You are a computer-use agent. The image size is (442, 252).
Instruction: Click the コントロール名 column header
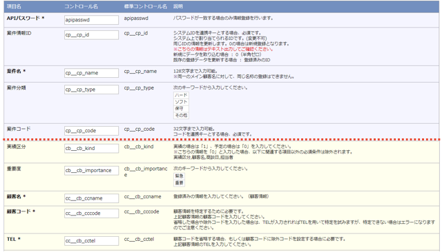click(81, 6)
